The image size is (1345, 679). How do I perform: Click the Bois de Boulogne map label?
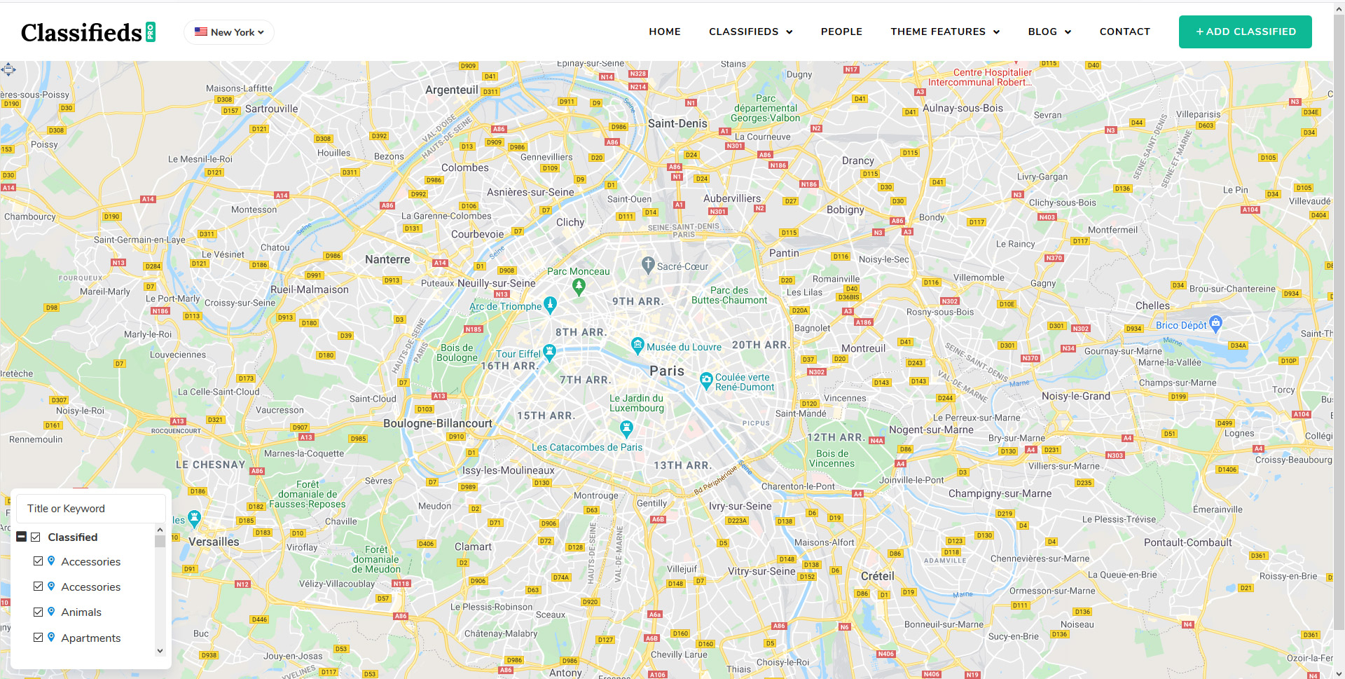coord(457,352)
